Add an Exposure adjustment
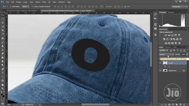Viewport: 189px width, 106px height. pyautogui.click(x=176, y=35)
